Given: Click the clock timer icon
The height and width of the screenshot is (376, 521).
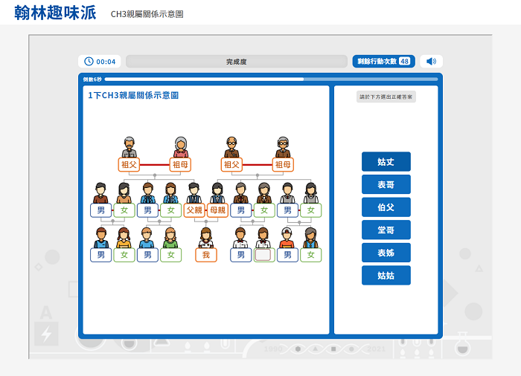Looking at the screenshot, I should 89,62.
